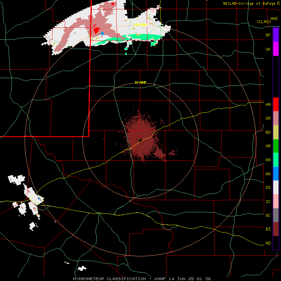Image resolution: width=281 pixels, height=281 pixels.
Task: Click the 100 NMI range ring label
Action: point(140,25)
